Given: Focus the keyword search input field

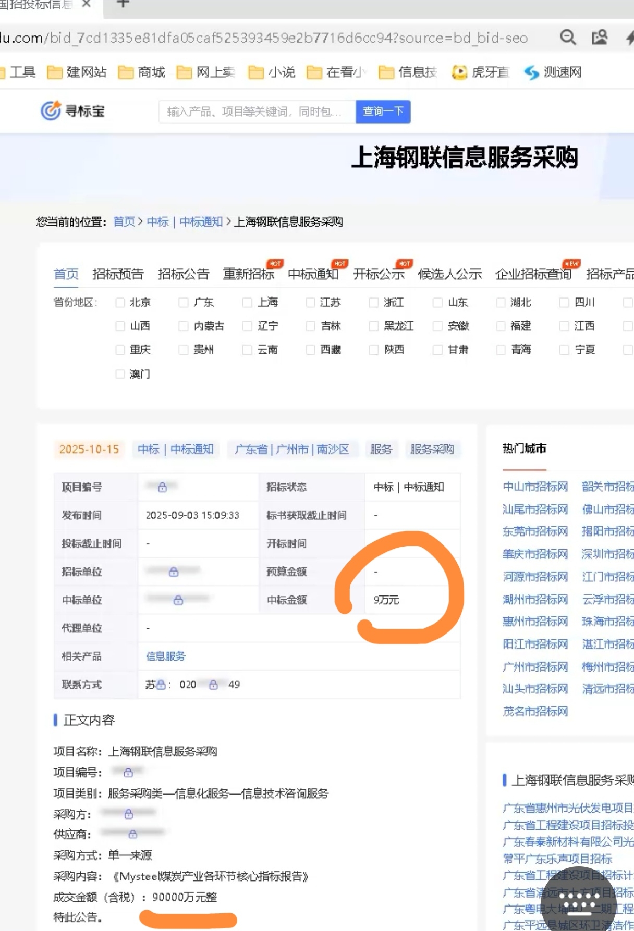Looking at the screenshot, I should click(x=258, y=111).
